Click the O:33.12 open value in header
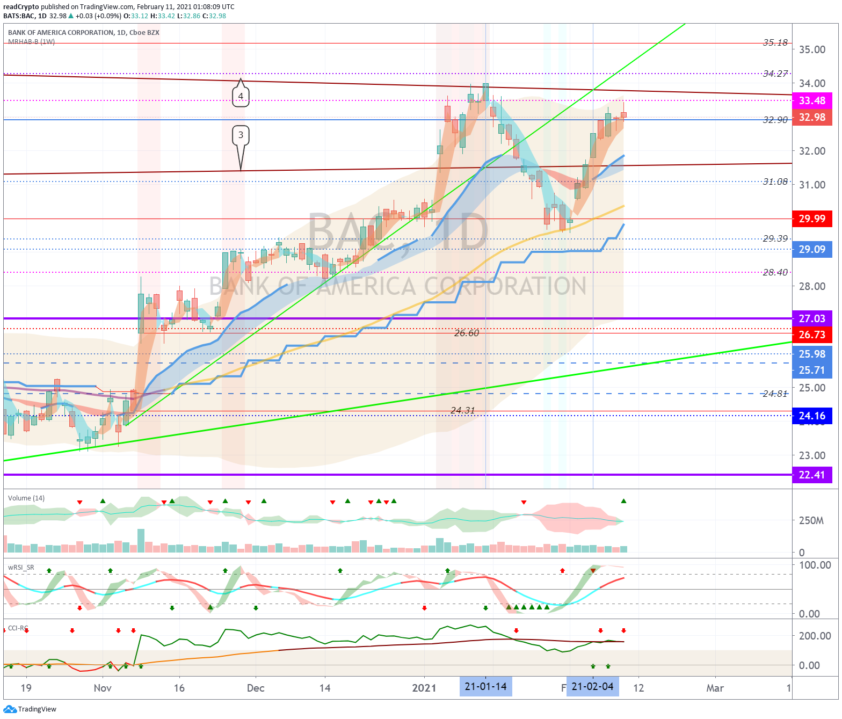The image size is (842, 719). pos(136,16)
